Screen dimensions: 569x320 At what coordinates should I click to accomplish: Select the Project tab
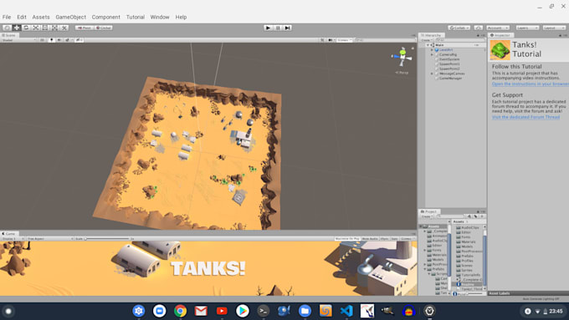click(429, 211)
